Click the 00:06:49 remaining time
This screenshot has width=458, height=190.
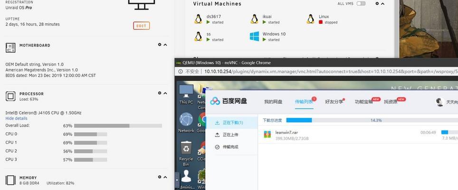click(x=428, y=133)
